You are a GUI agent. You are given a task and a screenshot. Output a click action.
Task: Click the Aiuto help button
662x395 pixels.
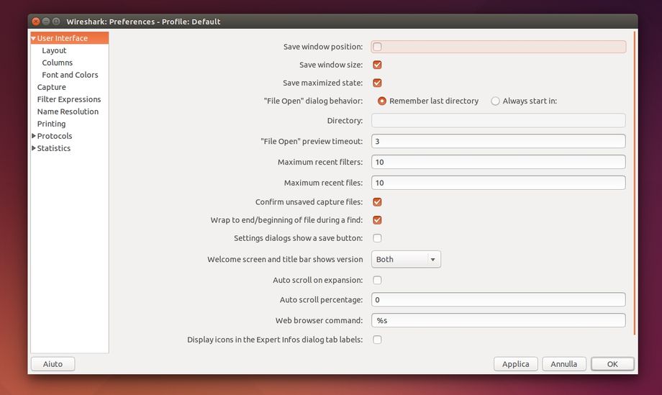point(53,364)
